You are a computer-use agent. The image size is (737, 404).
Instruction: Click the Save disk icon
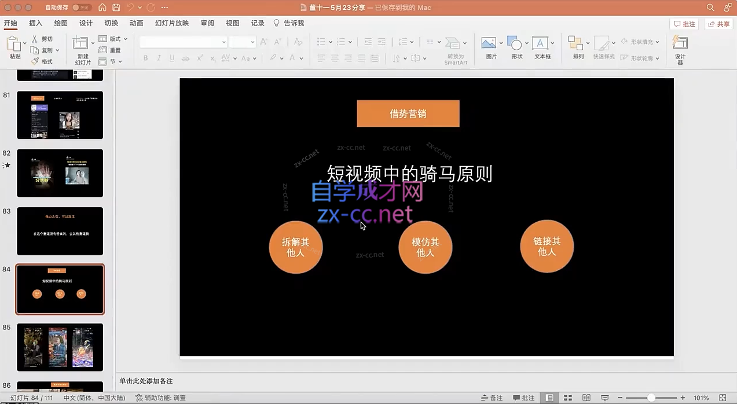(116, 8)
